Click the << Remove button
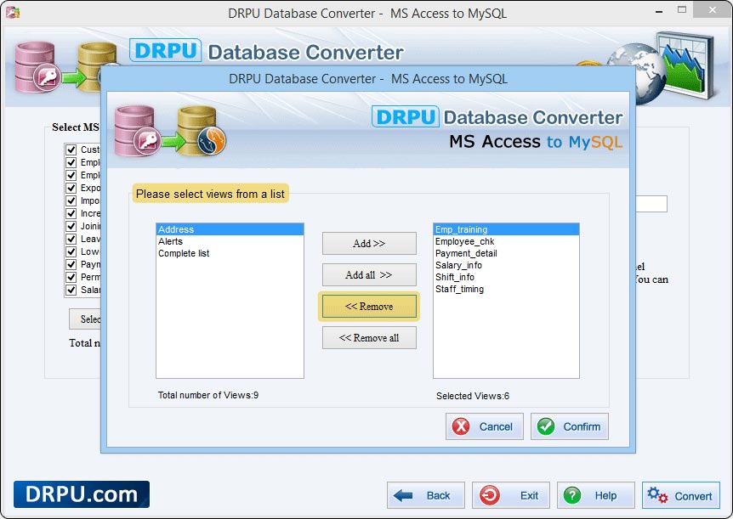This screenshot has width=733, height=519. (x=369, y=307)
